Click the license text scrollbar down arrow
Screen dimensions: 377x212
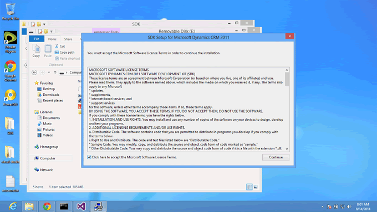287,149
